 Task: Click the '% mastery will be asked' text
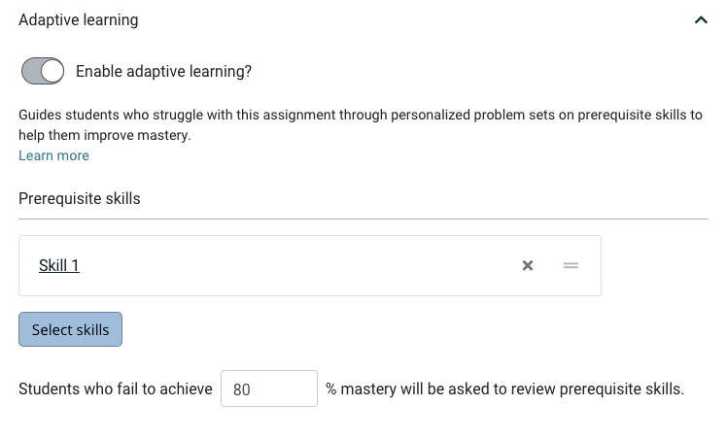coord(504,388)
